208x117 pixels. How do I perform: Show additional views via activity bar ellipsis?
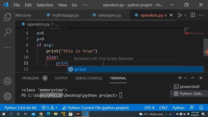tap(7, 47)
